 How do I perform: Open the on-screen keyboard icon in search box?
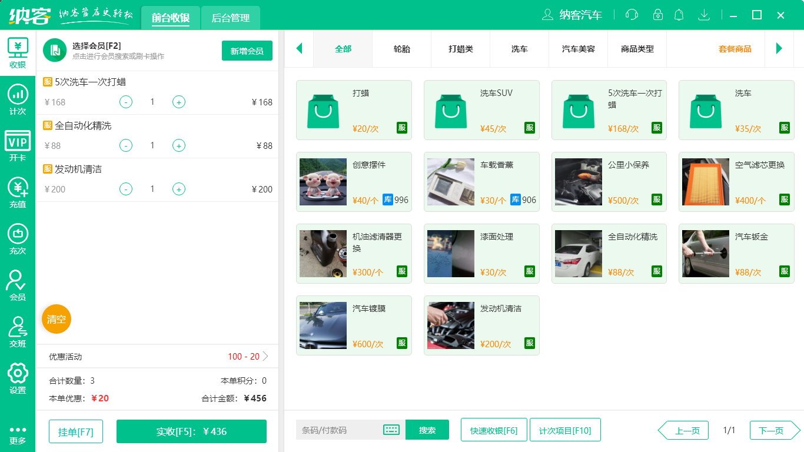[391, 430]
